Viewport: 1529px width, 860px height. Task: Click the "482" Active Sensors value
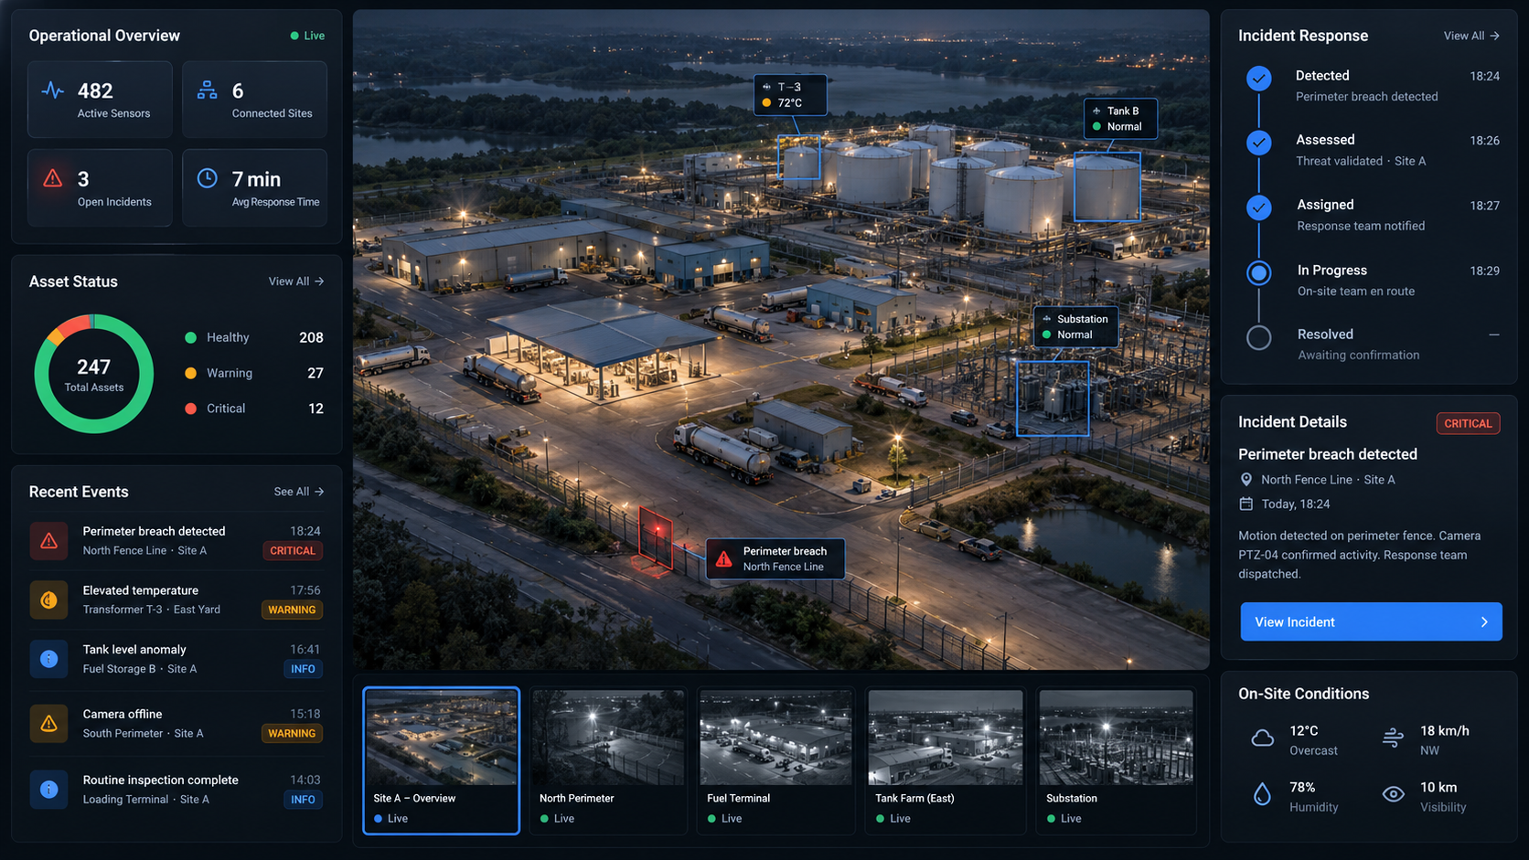coord(95,90)
